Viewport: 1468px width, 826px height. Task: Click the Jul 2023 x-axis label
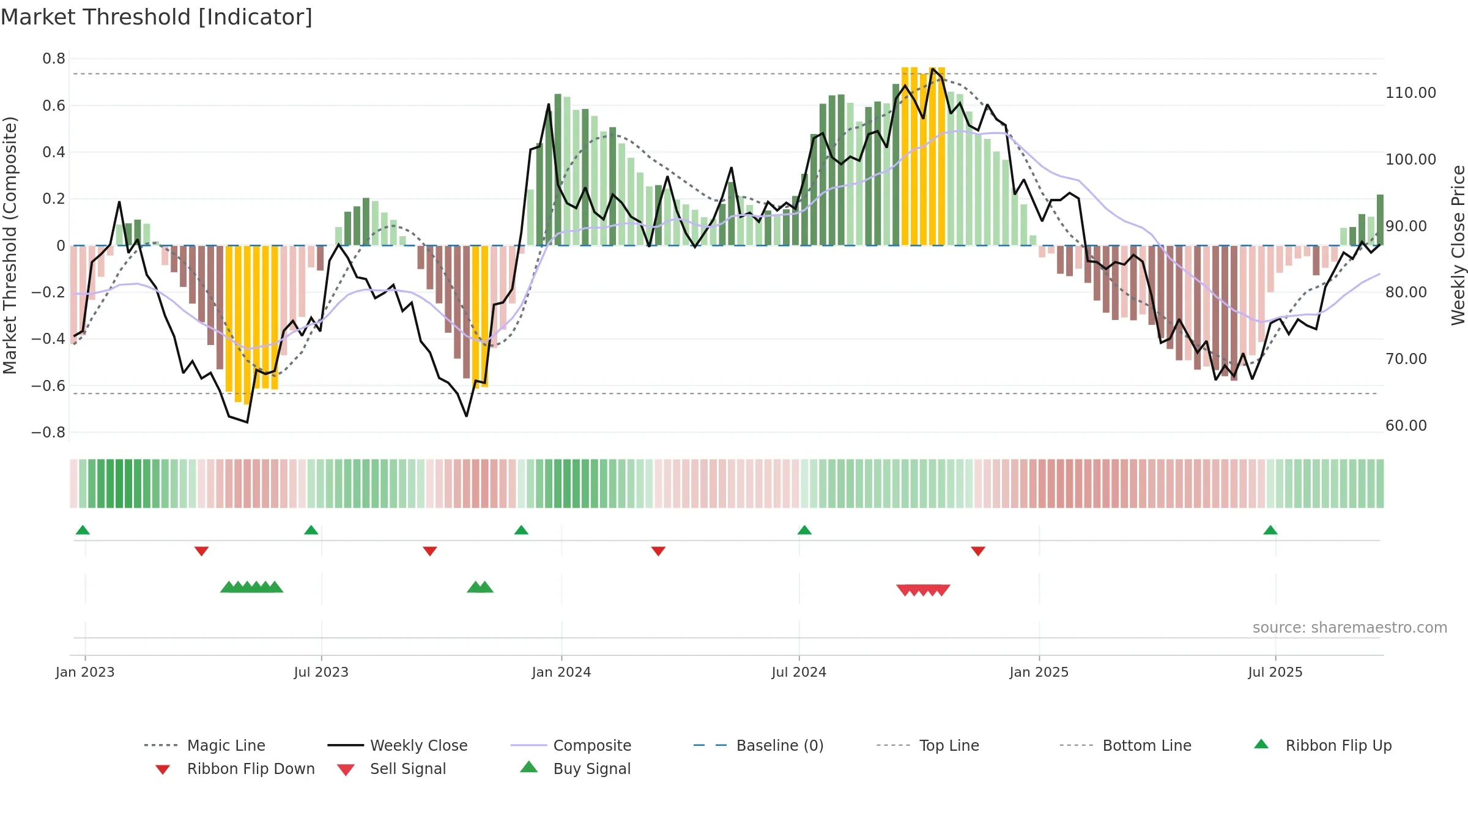point(321,672)
